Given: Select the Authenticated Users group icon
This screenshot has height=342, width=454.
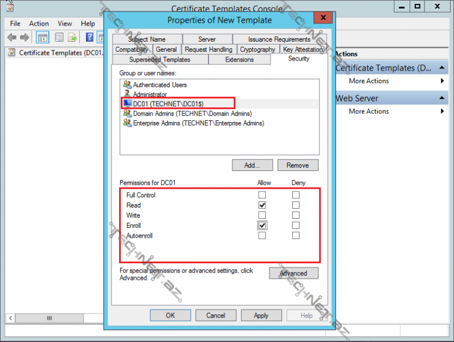Looking at the screenshot, I should click(x=127, y=84).
